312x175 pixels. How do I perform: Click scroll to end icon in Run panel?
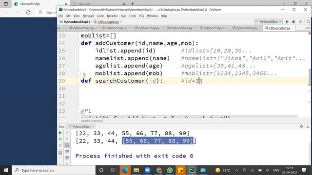point(67,152)
